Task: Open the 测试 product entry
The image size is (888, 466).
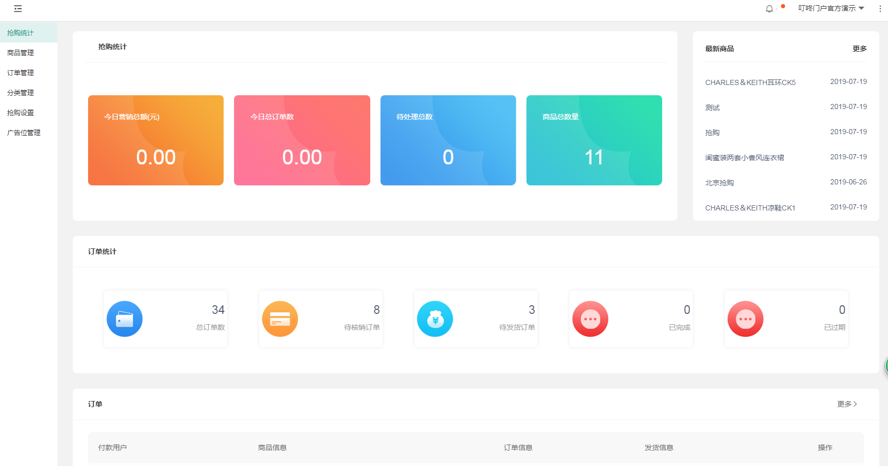Action: point(712,108)
